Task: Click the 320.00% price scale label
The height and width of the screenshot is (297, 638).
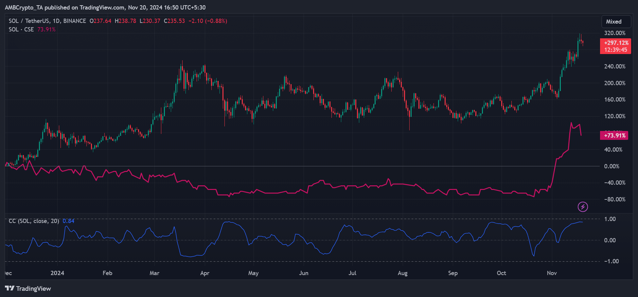Action: point(614,33)
